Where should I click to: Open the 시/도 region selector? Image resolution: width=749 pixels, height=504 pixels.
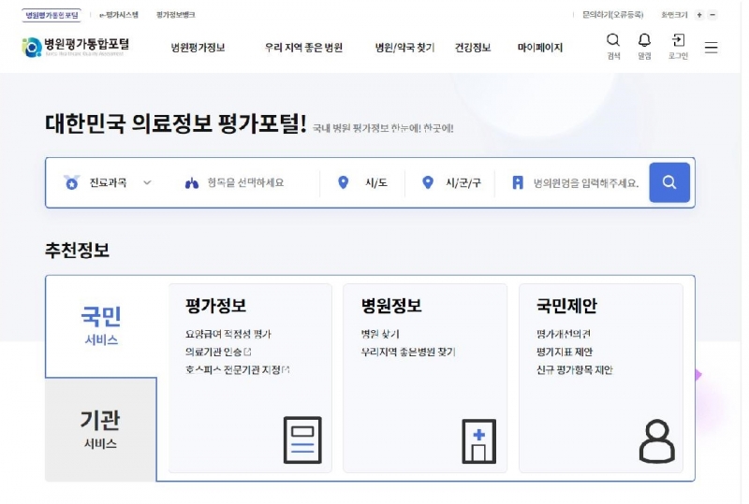(374, 183)
